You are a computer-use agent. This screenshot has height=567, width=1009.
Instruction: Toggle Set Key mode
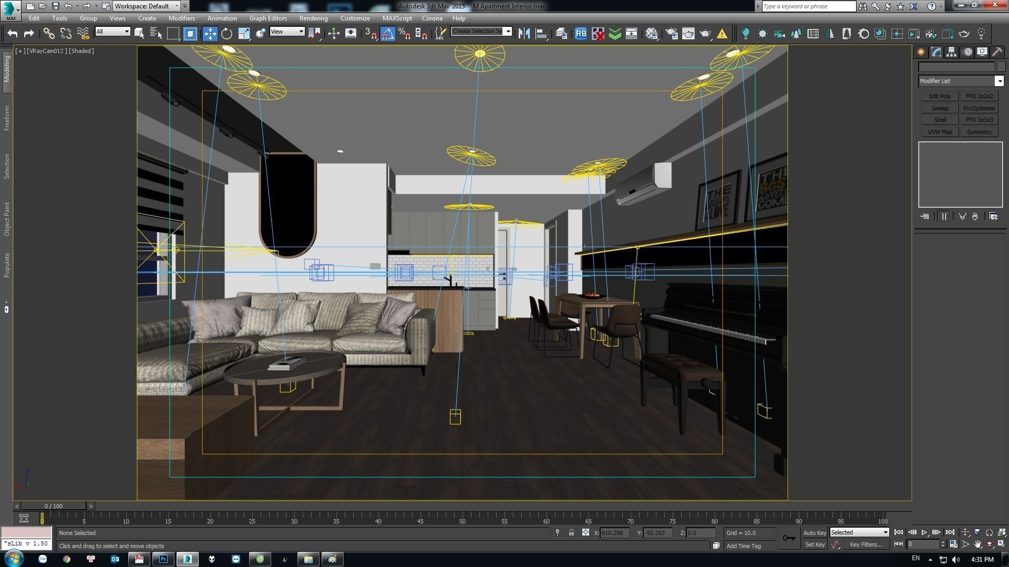(815, 545)
